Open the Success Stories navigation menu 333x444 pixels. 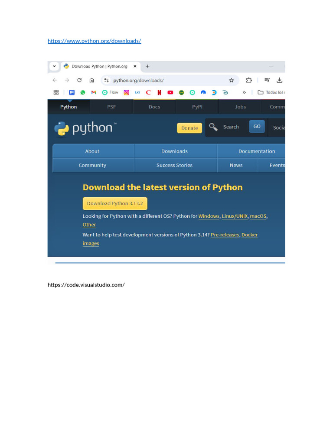pos(174,165)
